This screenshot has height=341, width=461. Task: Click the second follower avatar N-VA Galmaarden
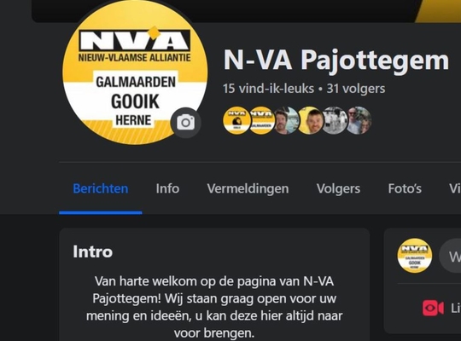click(x=261, y=120)
